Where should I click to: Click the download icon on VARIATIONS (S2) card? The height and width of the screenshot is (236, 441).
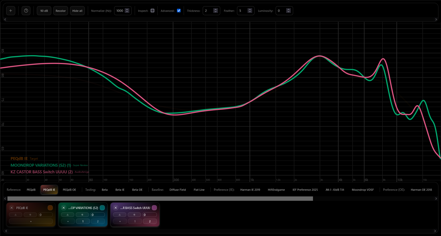[67, 215]
